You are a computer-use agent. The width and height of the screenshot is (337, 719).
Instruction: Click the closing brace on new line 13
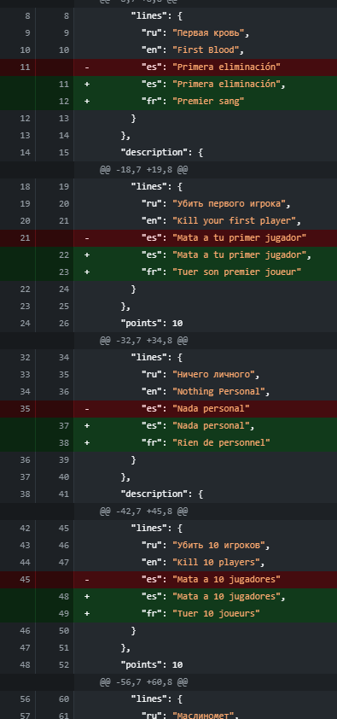coord(133,119)
